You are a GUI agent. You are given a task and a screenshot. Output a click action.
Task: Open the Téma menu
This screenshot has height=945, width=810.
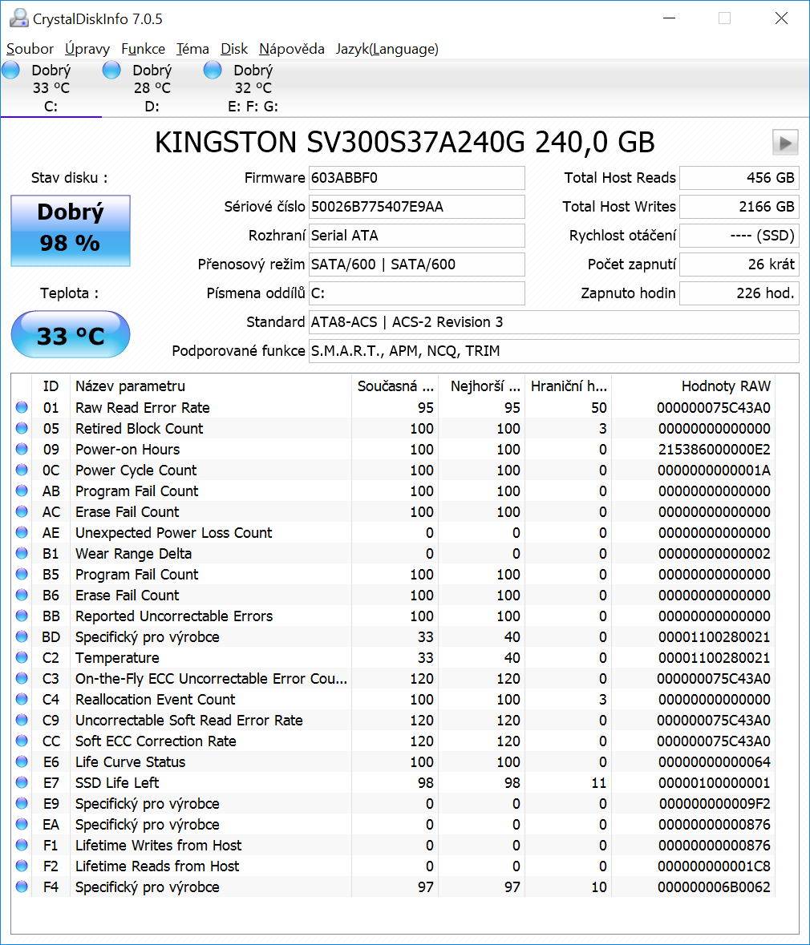point(192,49)
